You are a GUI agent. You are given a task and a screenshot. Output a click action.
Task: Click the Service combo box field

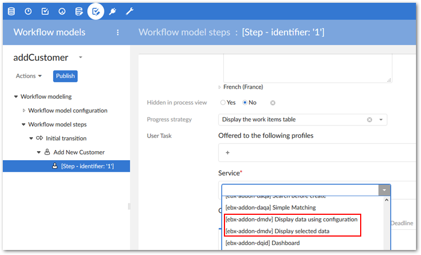(300, 190)
